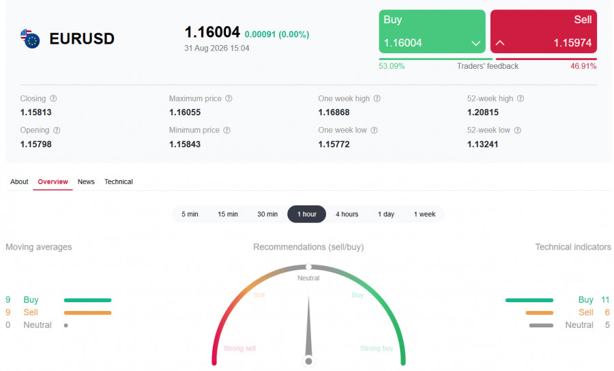Open the Technical tab
The image size is (614, 371).
click(119, 181)
